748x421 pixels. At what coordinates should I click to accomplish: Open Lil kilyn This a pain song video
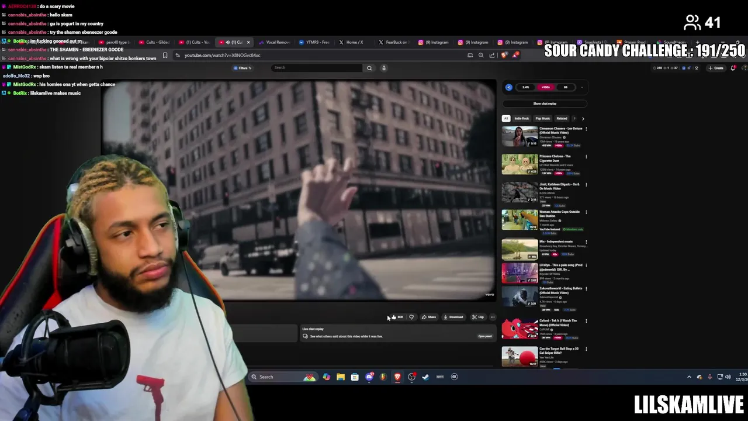pyautogui.click(x=520, y=273)
